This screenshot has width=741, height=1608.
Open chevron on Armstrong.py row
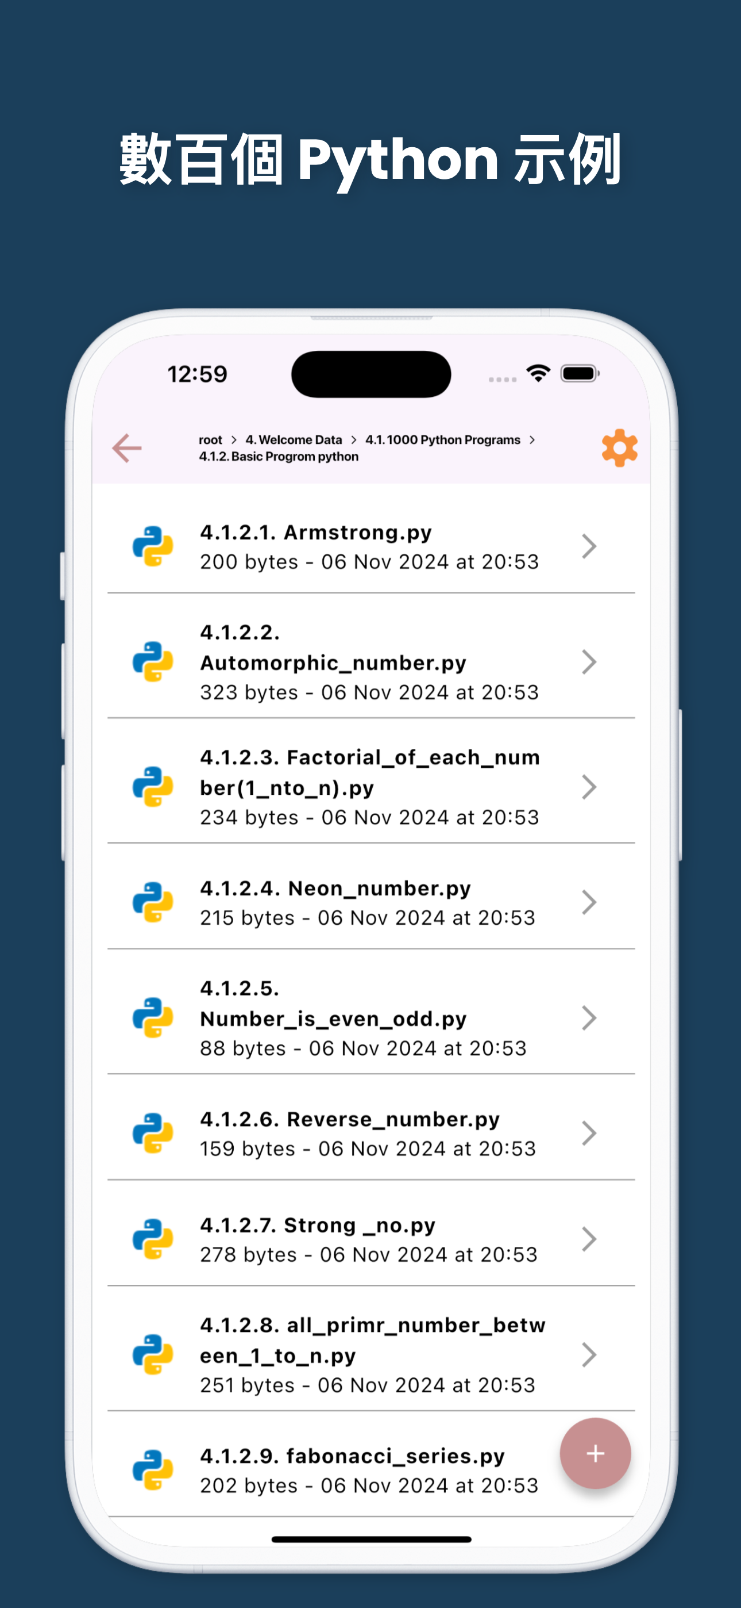click(589, 546)
